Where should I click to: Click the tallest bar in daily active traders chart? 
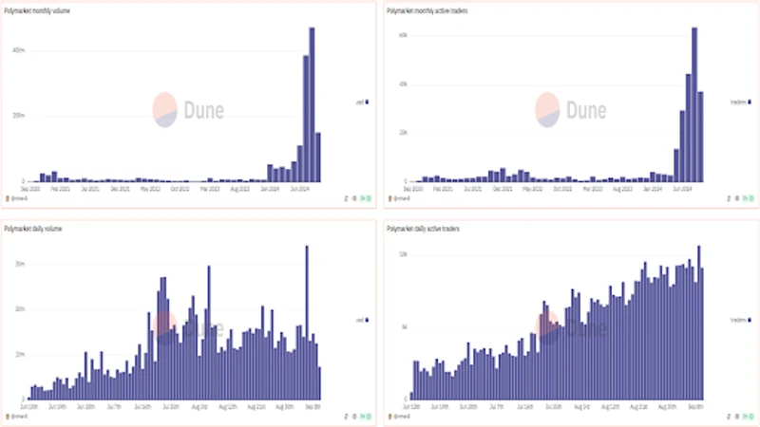[x=699, y=323]
